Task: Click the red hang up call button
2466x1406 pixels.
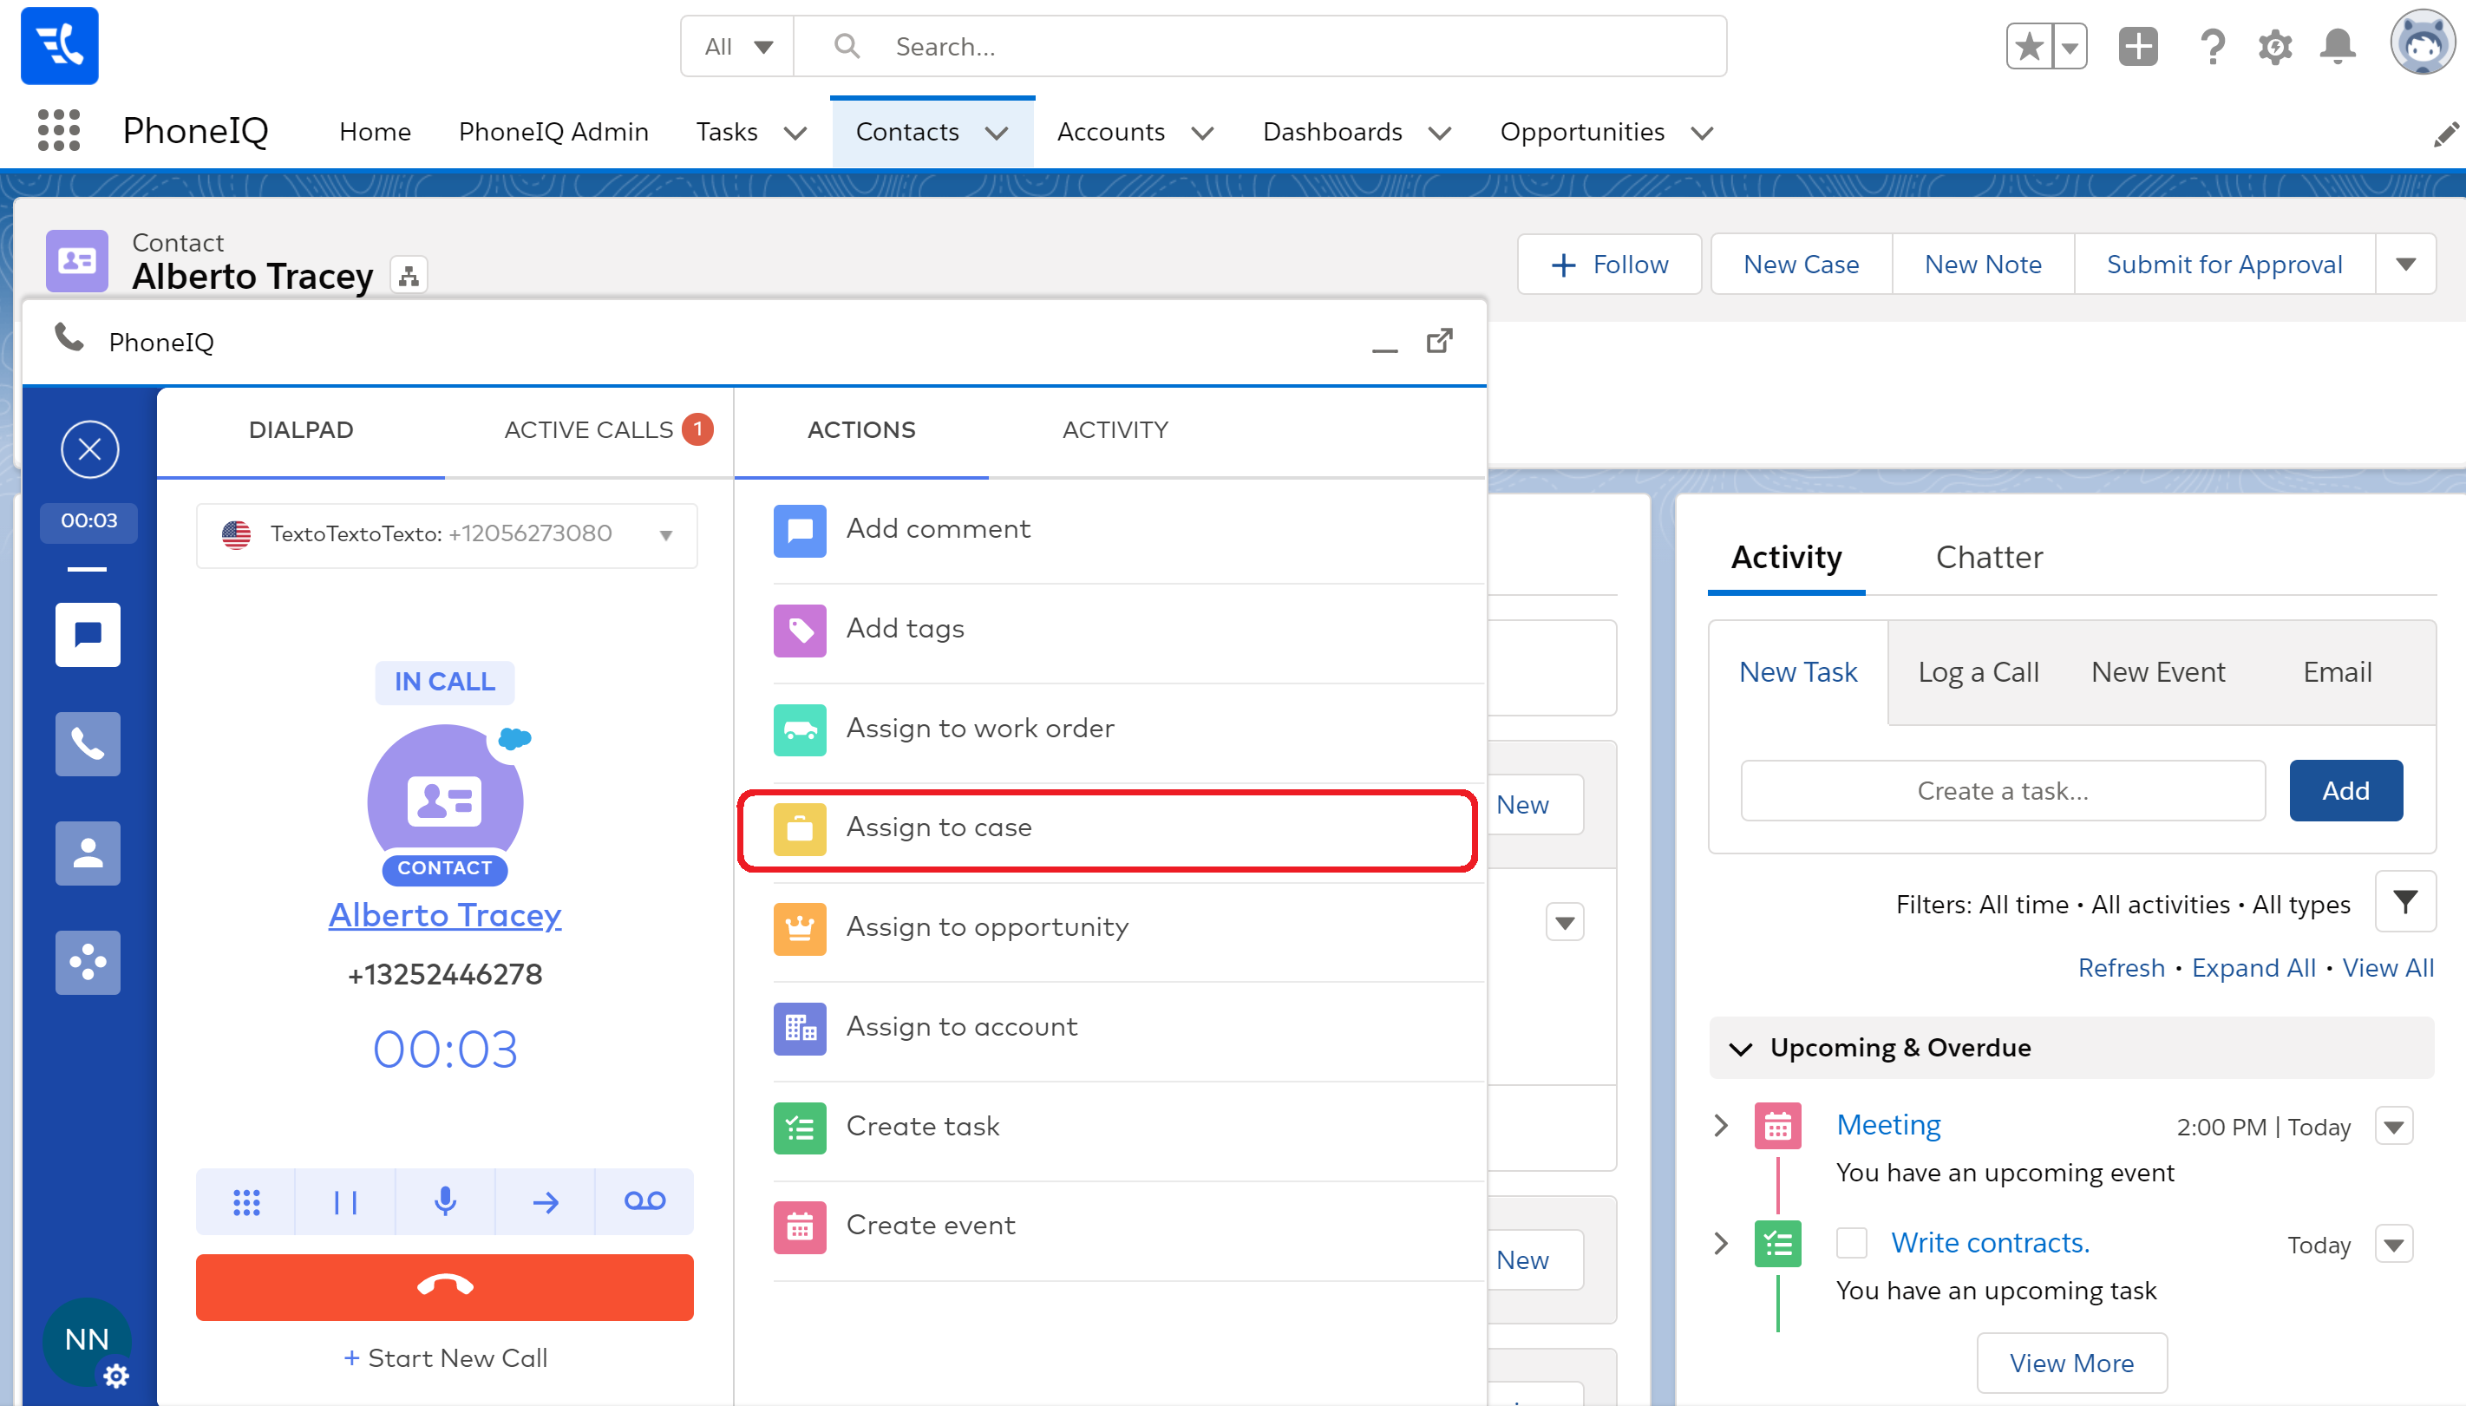Action: pos(444,1286)
